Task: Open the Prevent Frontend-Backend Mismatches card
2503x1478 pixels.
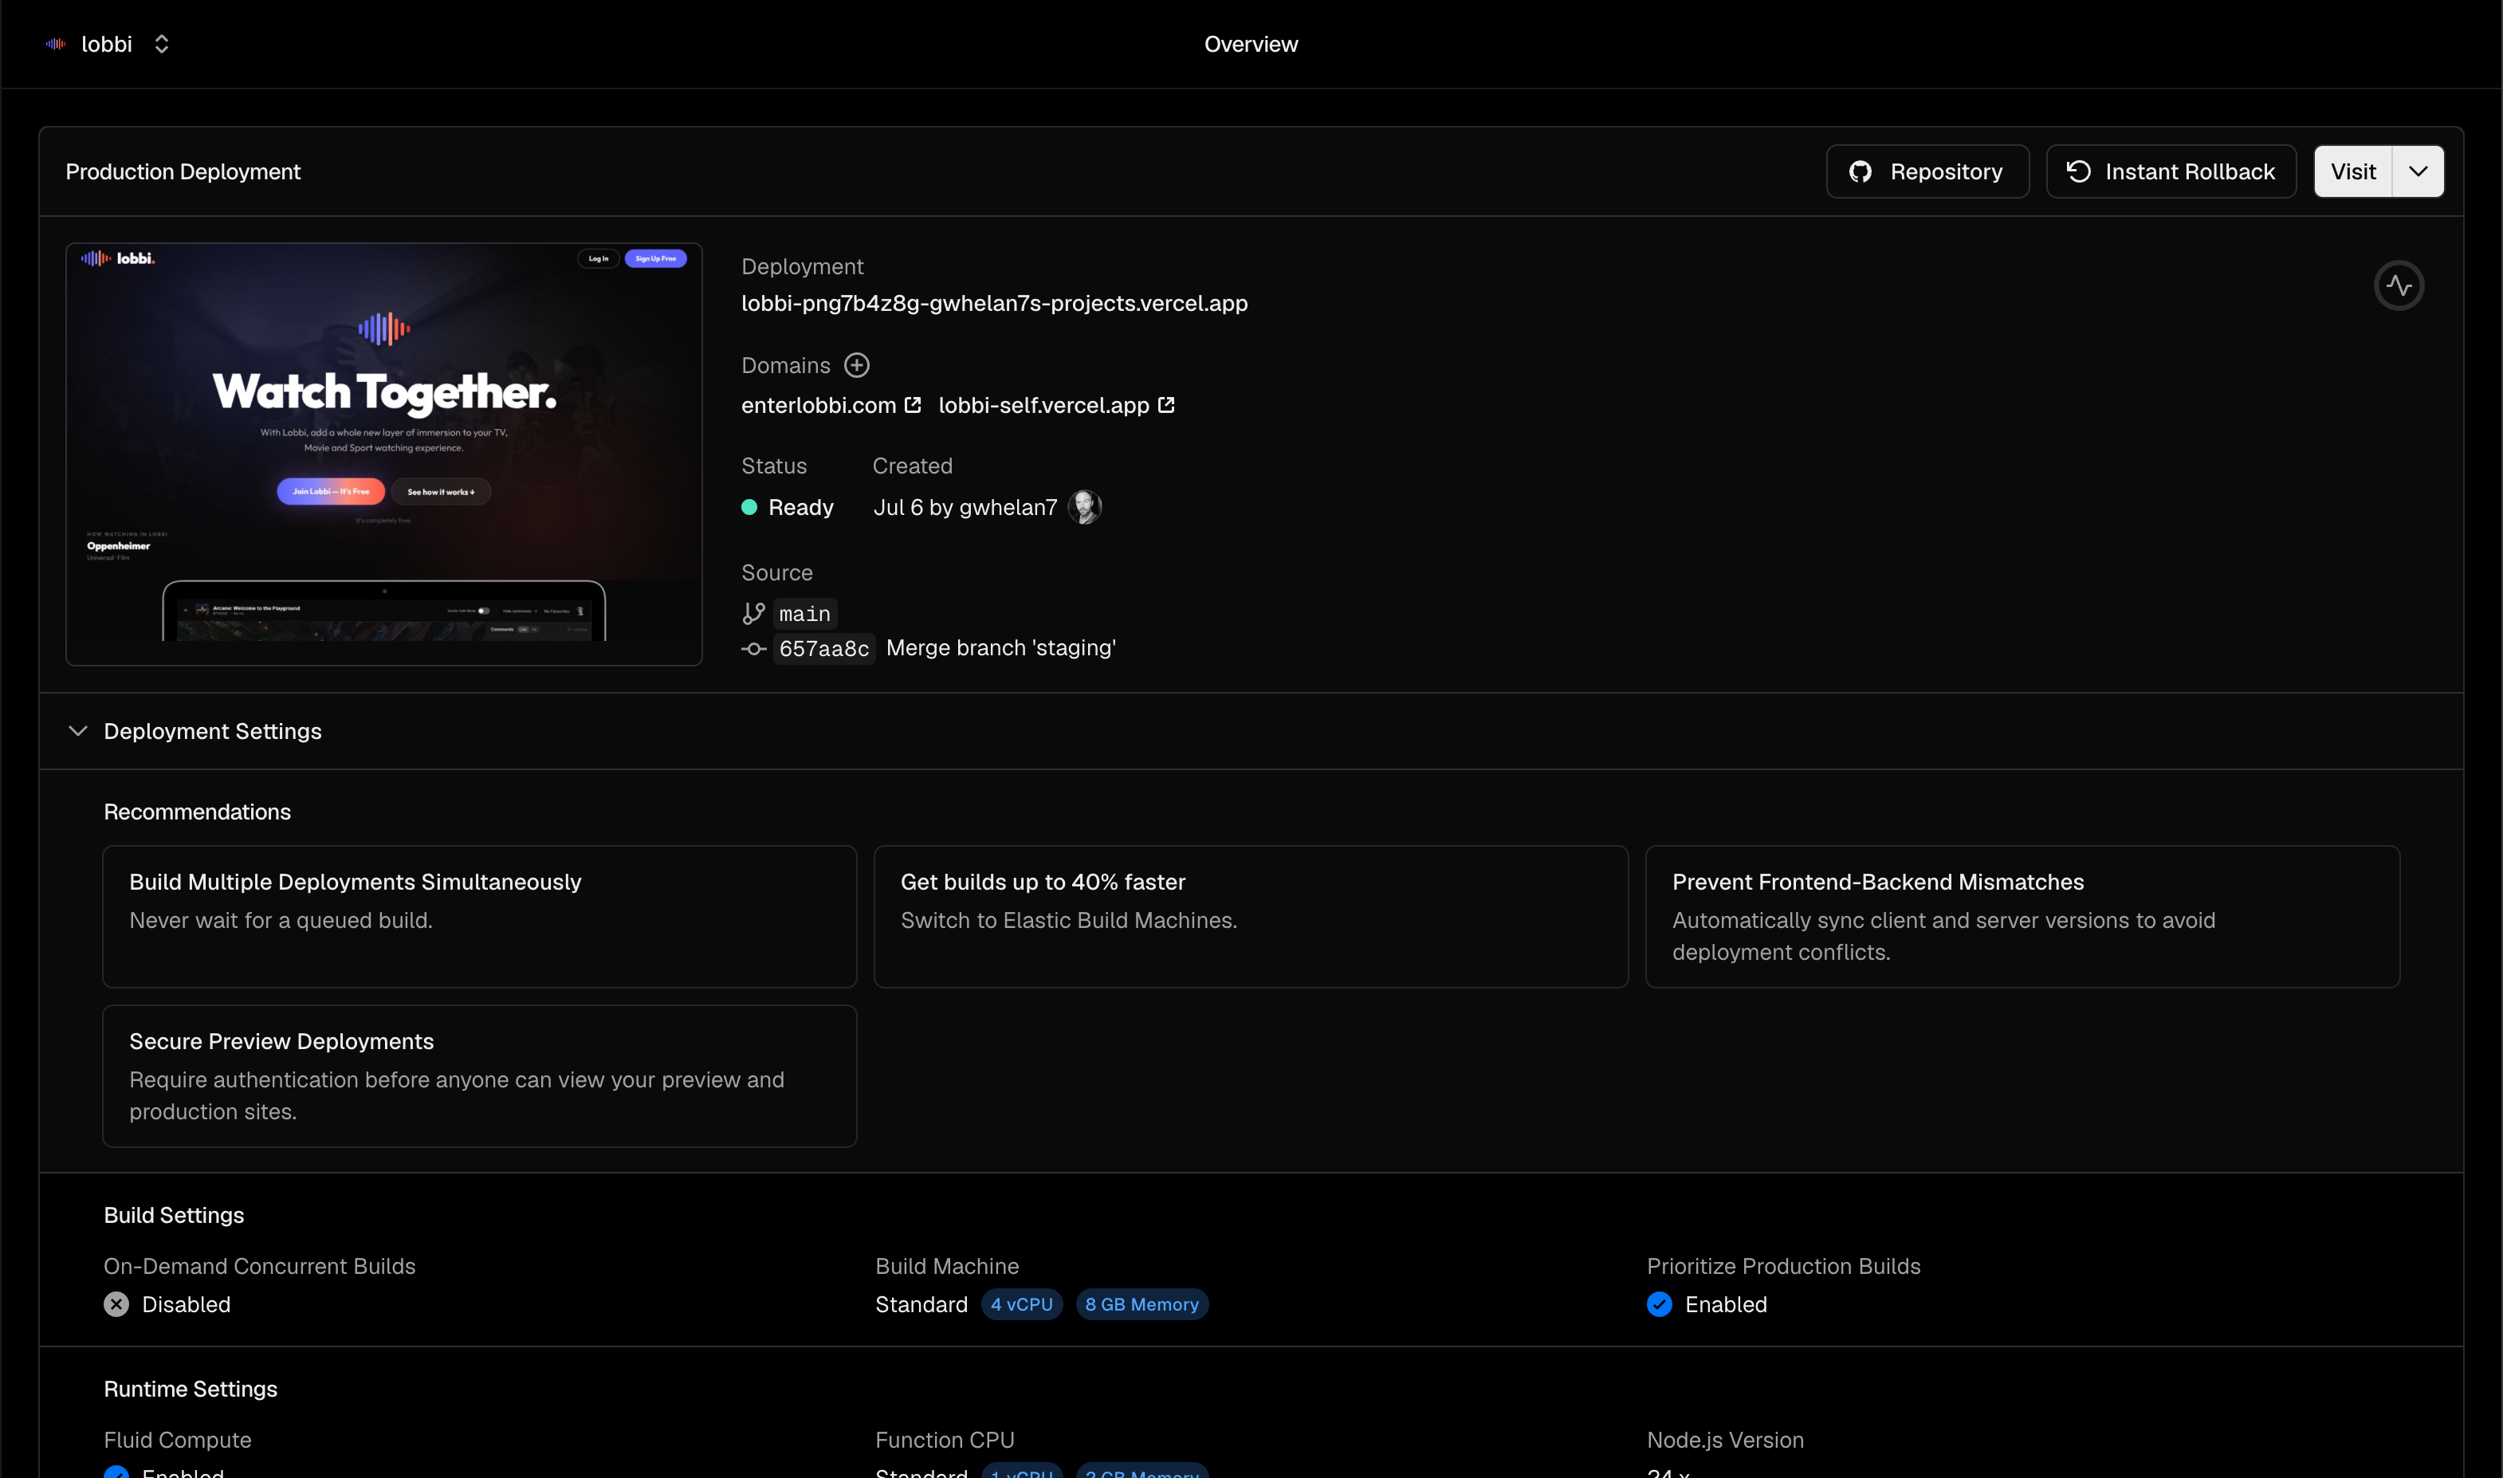Action: pos(2022,916)
